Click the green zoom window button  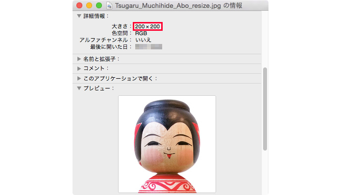click(x=99, y=5)
